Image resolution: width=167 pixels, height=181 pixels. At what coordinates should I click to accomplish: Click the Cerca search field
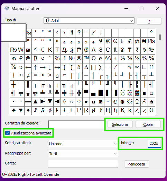pyautogui.click(x=83, y=164)
